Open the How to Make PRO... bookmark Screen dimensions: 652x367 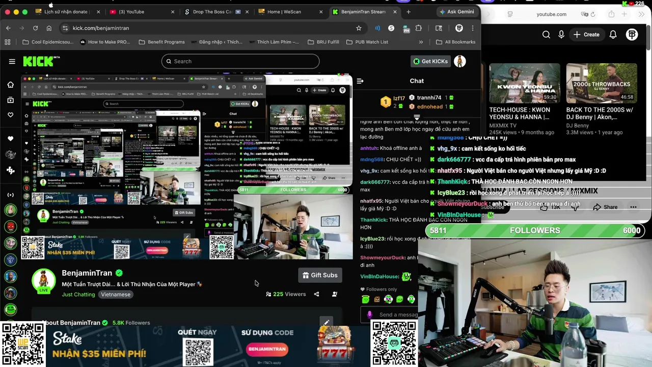point(105,42)
